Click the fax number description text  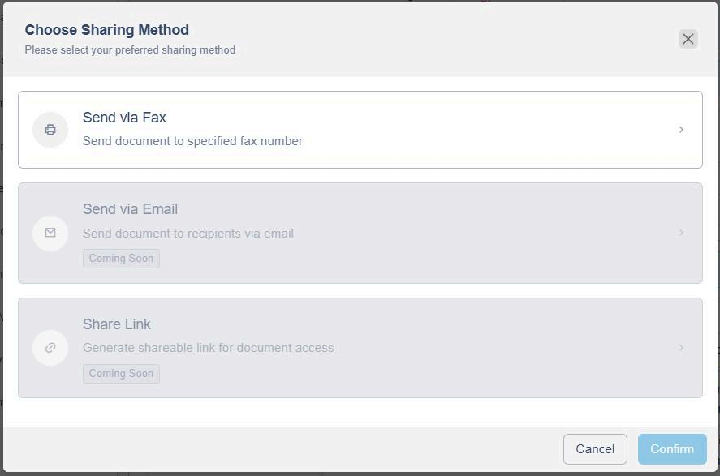pos(192,141)
